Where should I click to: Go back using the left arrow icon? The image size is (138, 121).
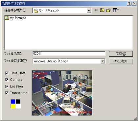click(x=96, y=10)
